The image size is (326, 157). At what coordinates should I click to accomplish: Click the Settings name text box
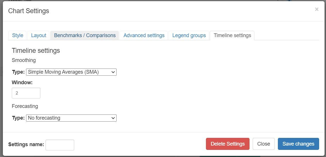pyautogui.click(x=60, y=145)
